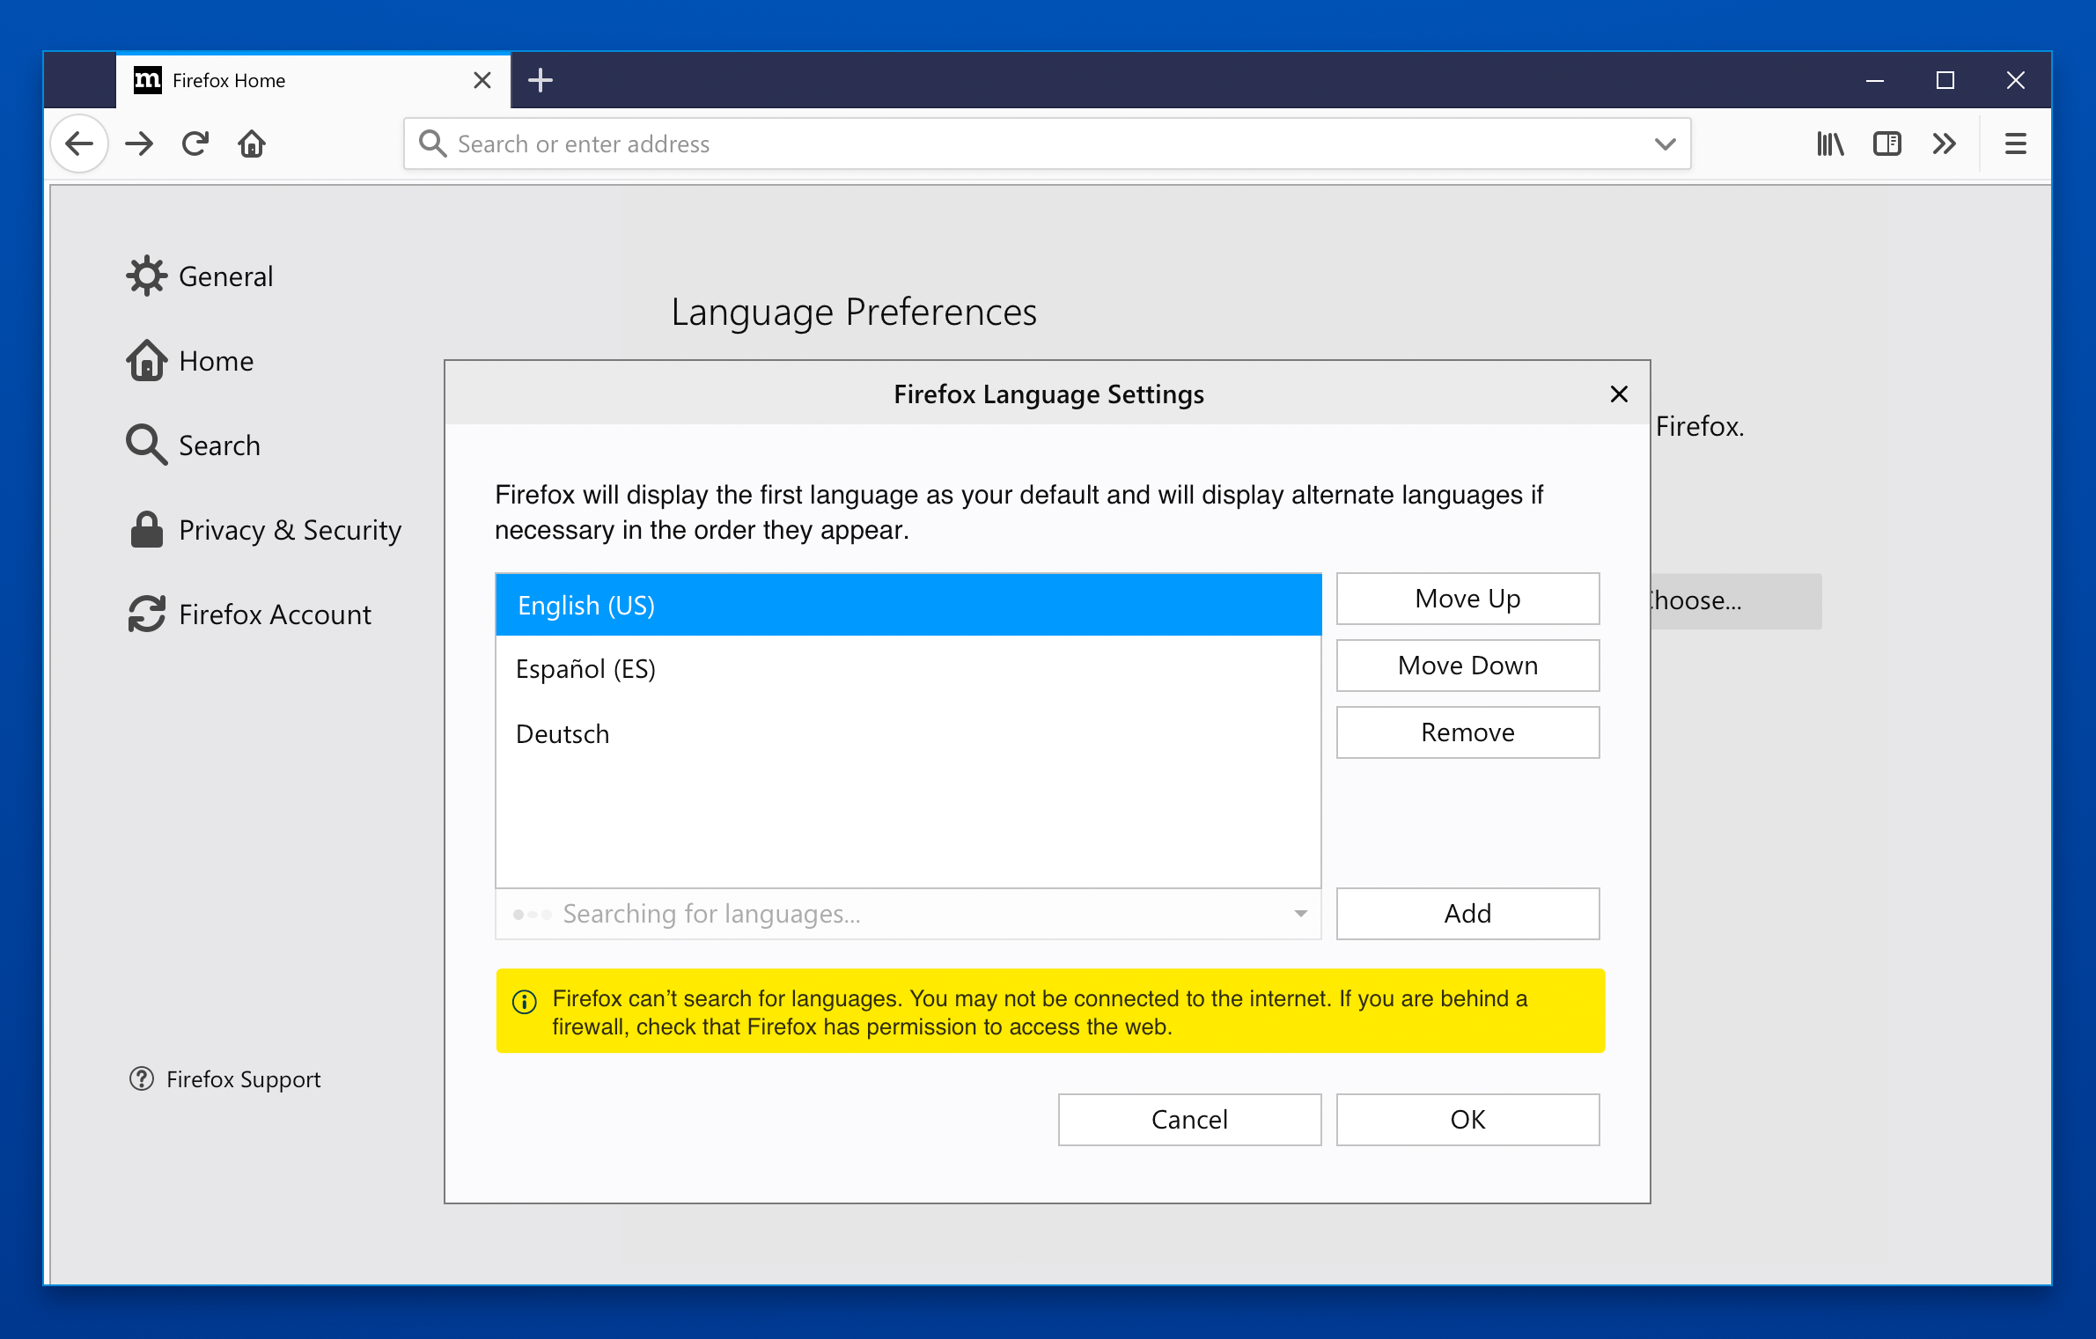The width and height of the screenshot is (2096, 1339).
Task: Confirm language settings with OK
Action: 1467,1120
